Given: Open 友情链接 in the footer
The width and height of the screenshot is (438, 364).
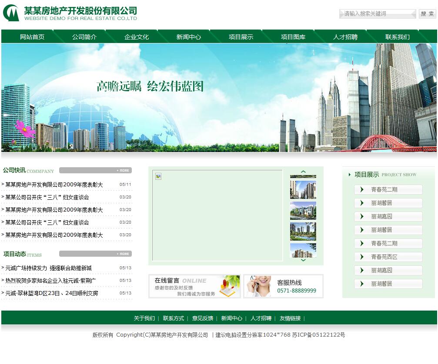Looking at the screenshot, I should 290,318.
